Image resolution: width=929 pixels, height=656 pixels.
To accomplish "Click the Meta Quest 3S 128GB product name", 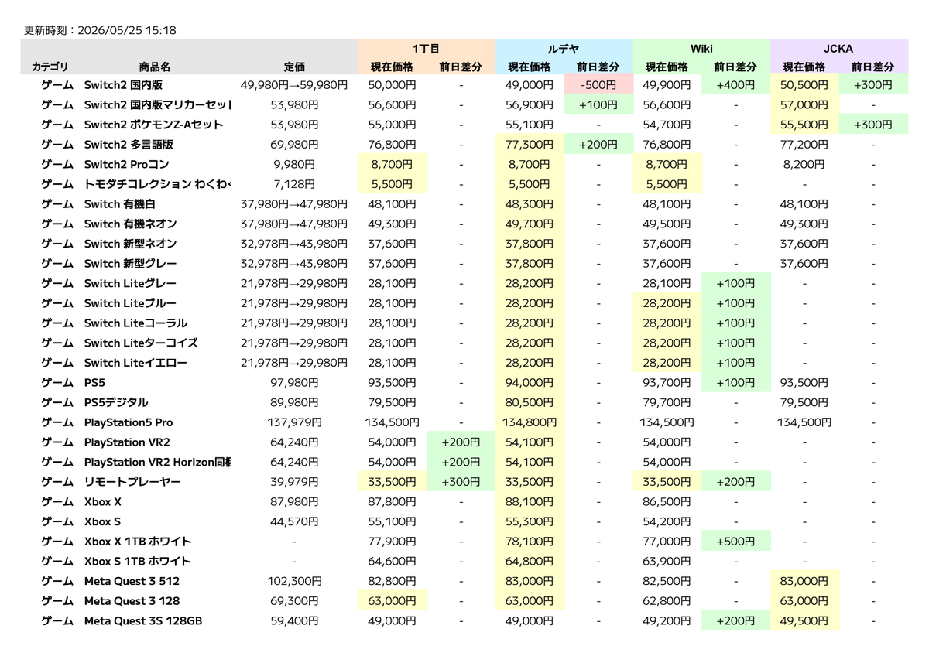I will point(143,620).
